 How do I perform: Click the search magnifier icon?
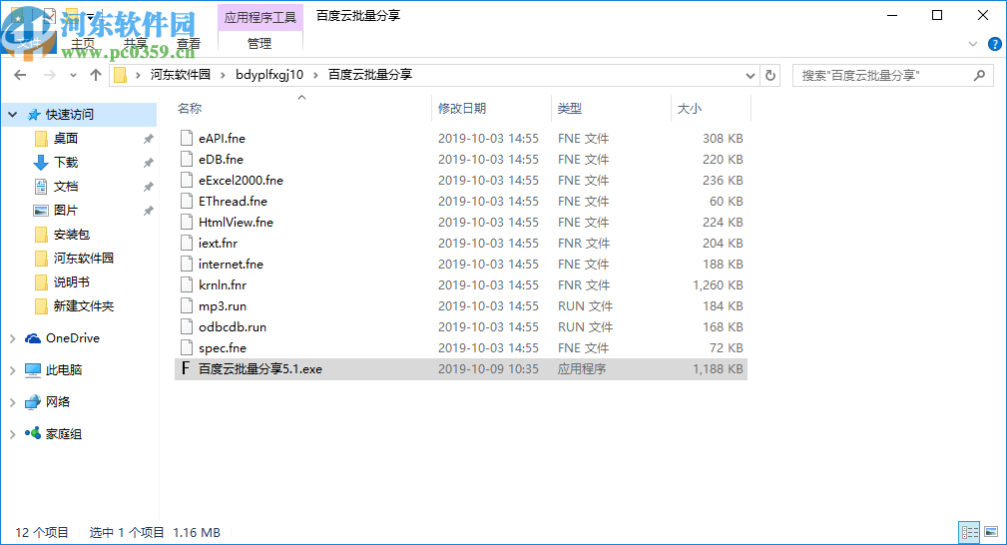tap(979, 75)
